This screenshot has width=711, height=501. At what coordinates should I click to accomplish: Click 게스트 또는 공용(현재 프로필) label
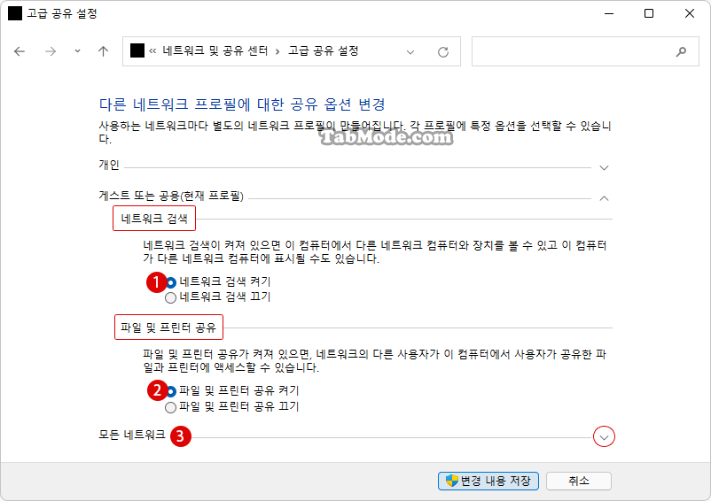171,196
